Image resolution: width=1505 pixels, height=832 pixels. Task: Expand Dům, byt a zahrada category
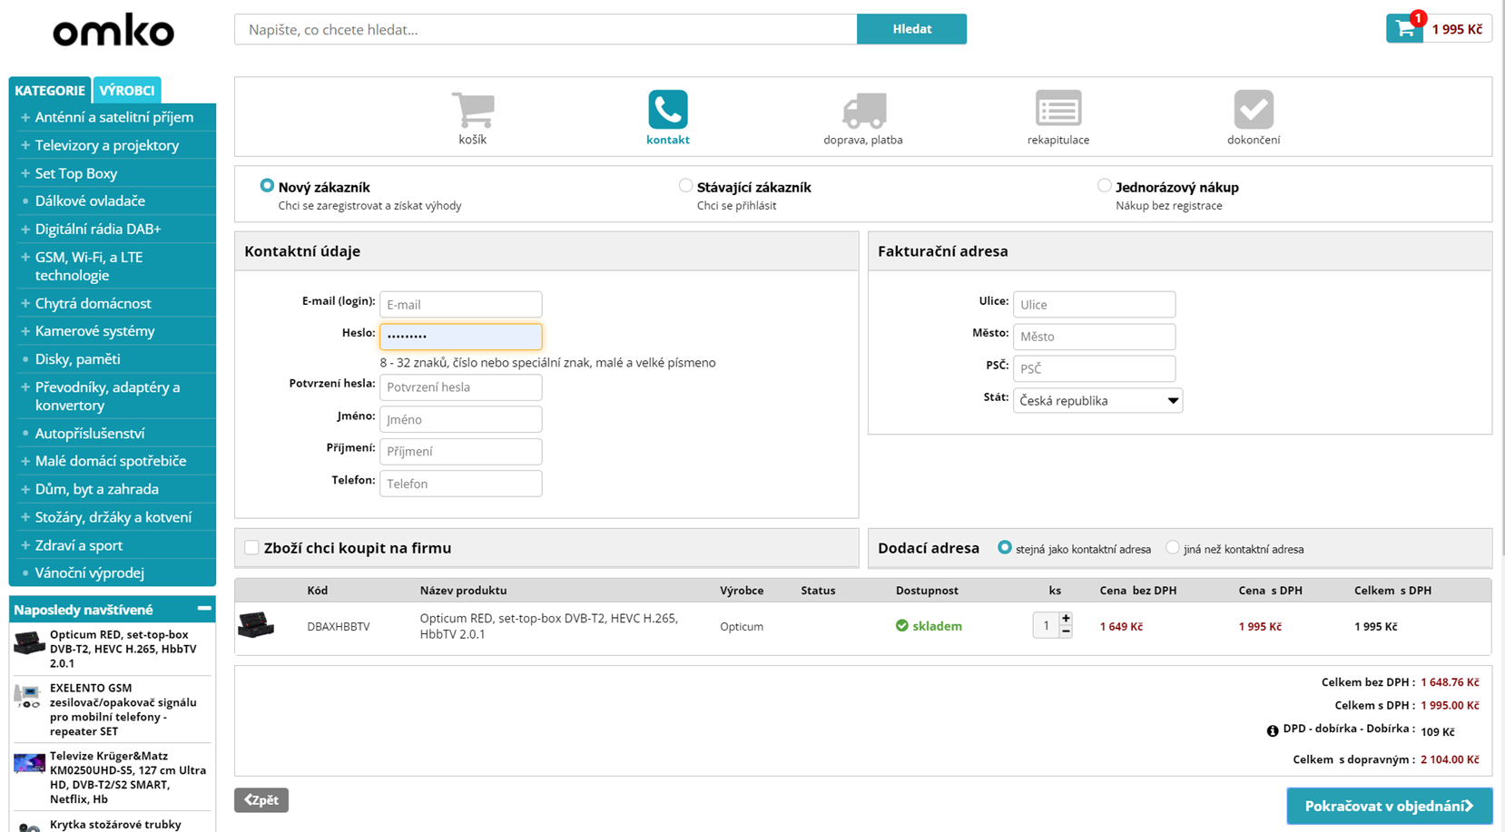pyautogui.click(x=25, y=489)
